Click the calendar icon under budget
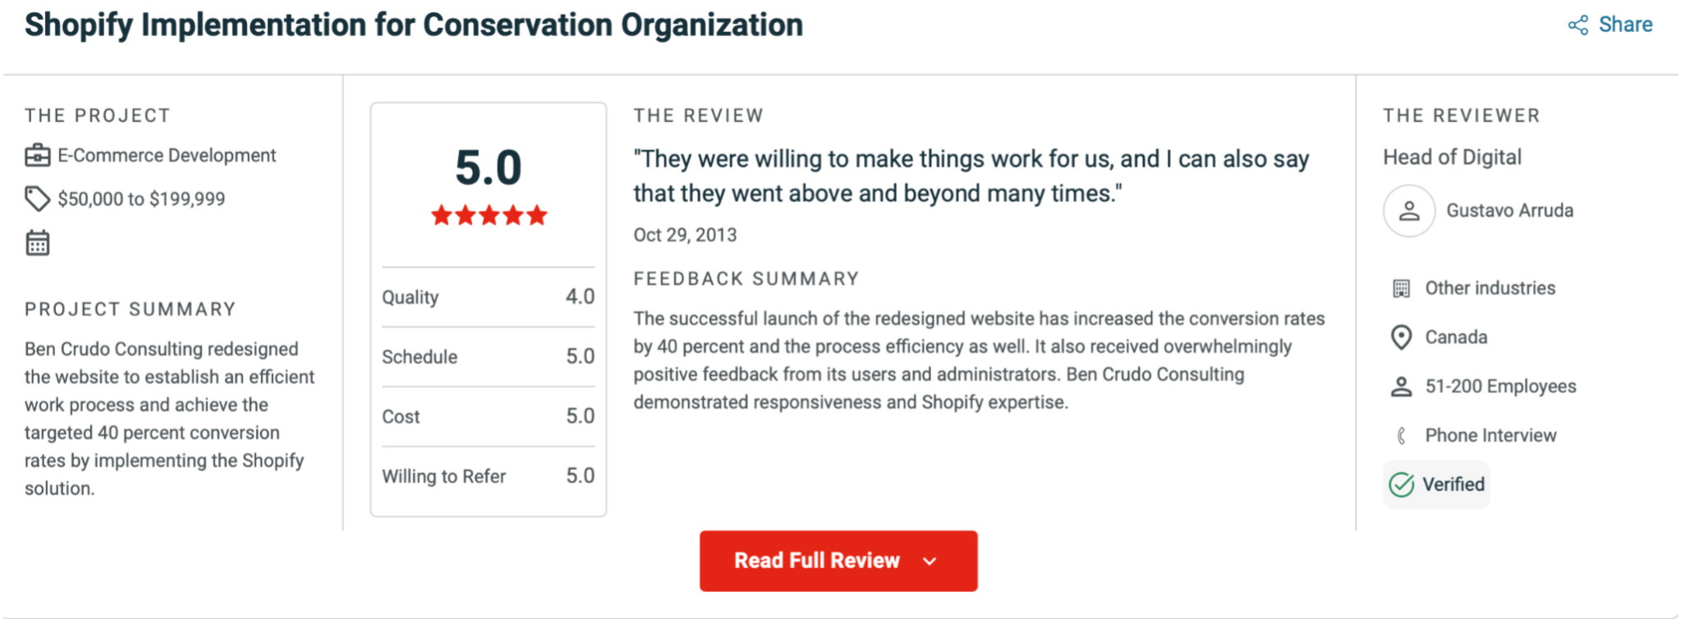This screenshot has height=619, width=1685. 38,243
